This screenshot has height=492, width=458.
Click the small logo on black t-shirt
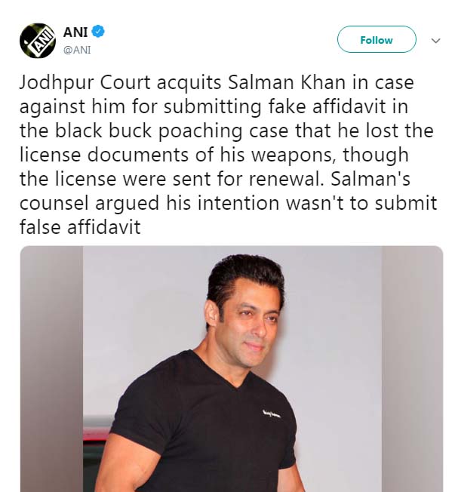(x=272, y=412)
